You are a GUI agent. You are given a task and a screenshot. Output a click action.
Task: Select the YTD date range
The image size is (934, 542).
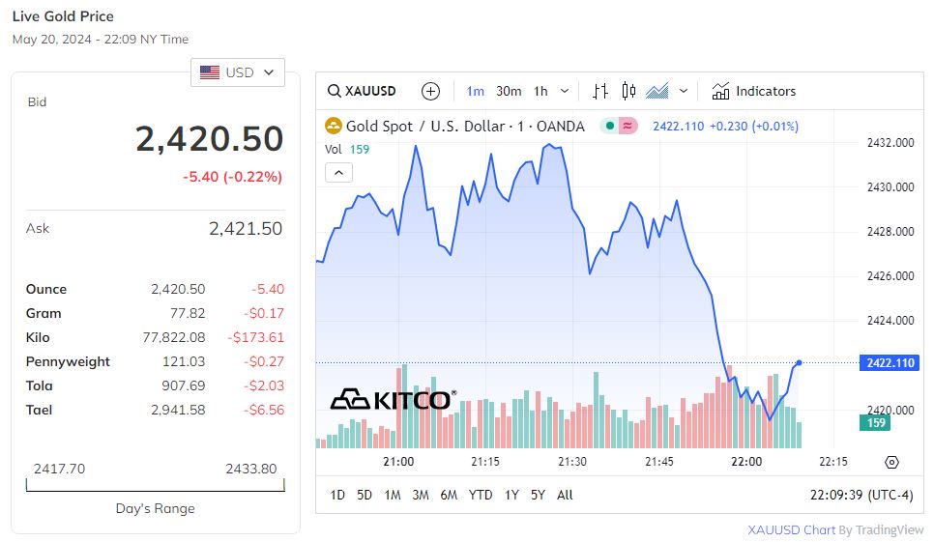tap(481, 495)
